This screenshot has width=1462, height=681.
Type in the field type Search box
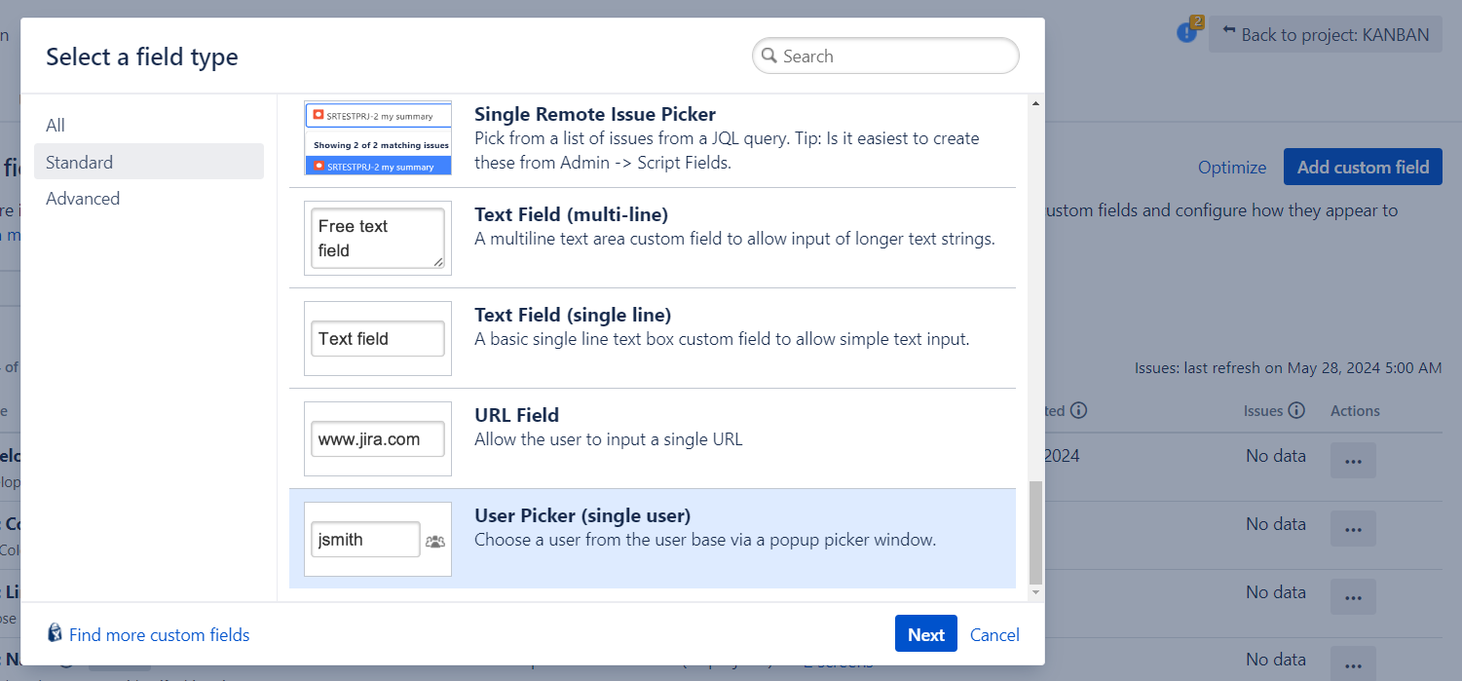(896, 57)
